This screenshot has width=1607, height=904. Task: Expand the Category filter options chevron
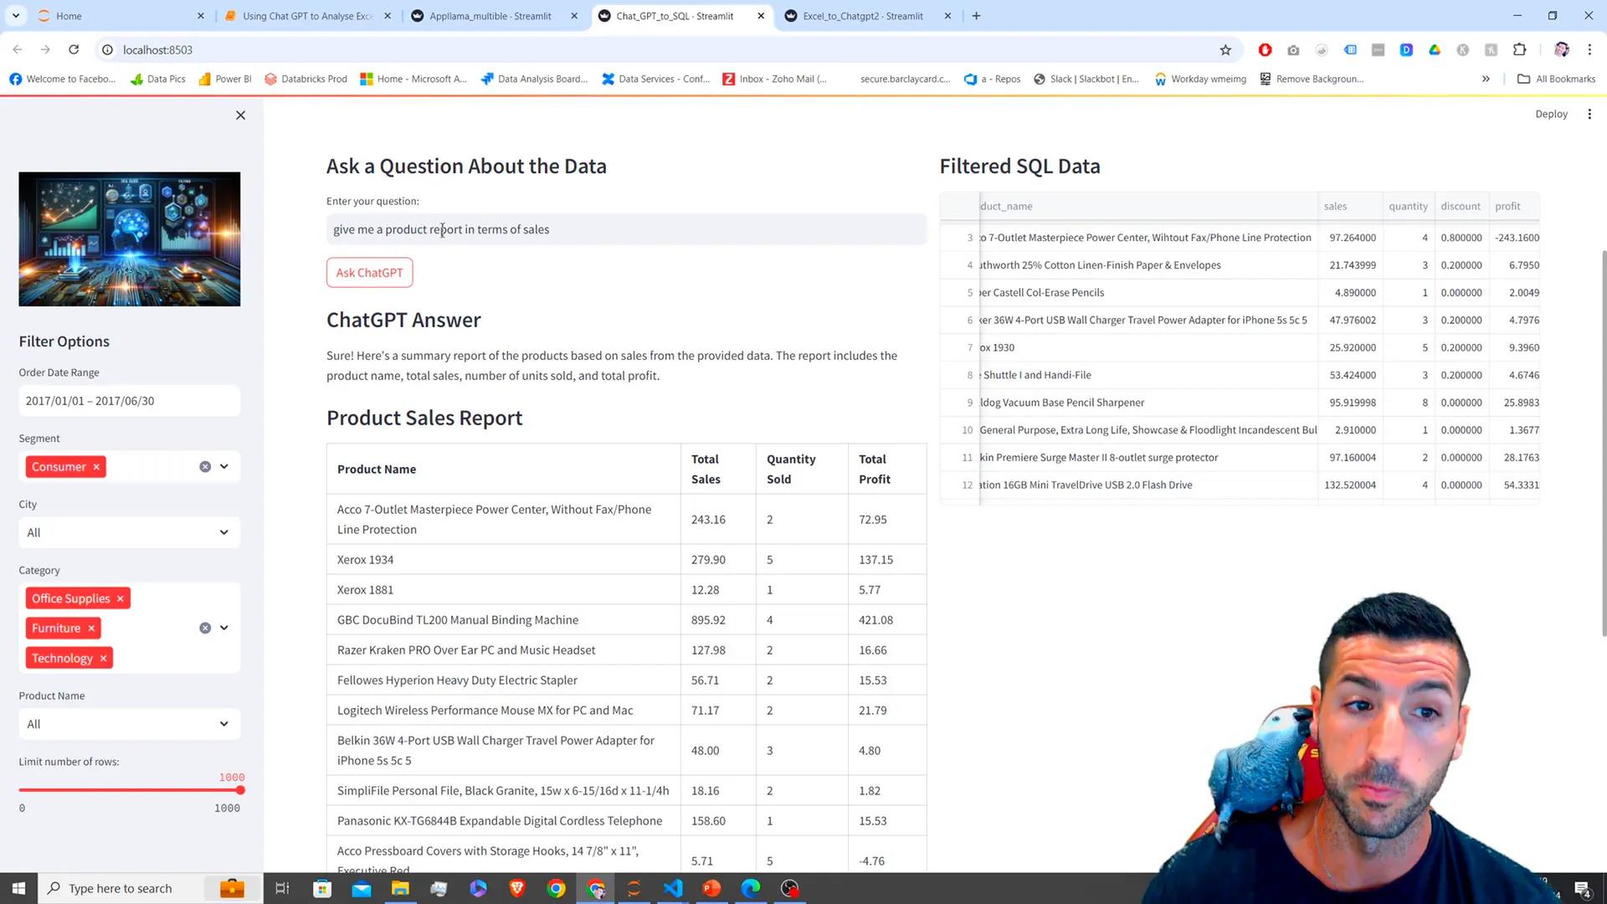pyautogui.click(x=224, y=627)
